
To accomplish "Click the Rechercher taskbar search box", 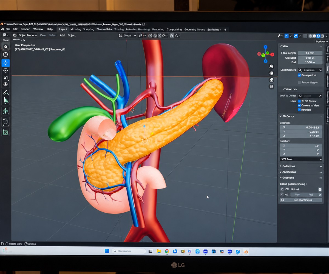I will (x=129, y=251).
